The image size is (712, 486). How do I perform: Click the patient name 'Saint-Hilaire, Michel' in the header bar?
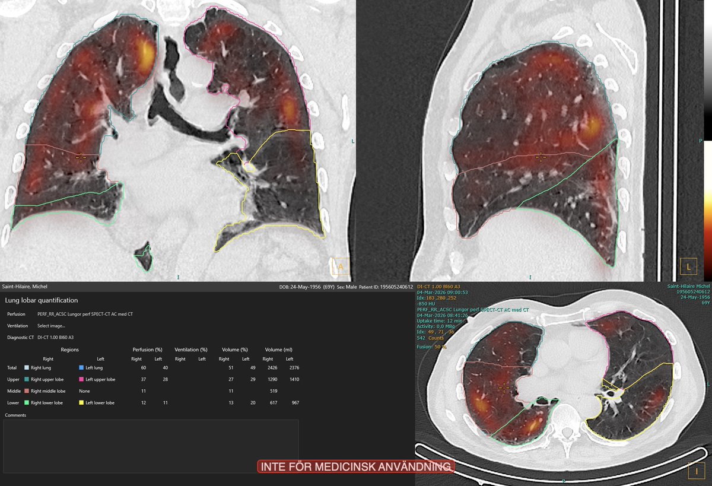tap(26, 287)
